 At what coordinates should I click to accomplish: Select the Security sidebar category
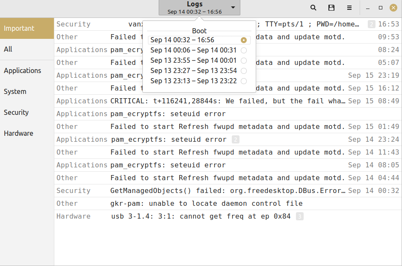(x=16, y=112)
